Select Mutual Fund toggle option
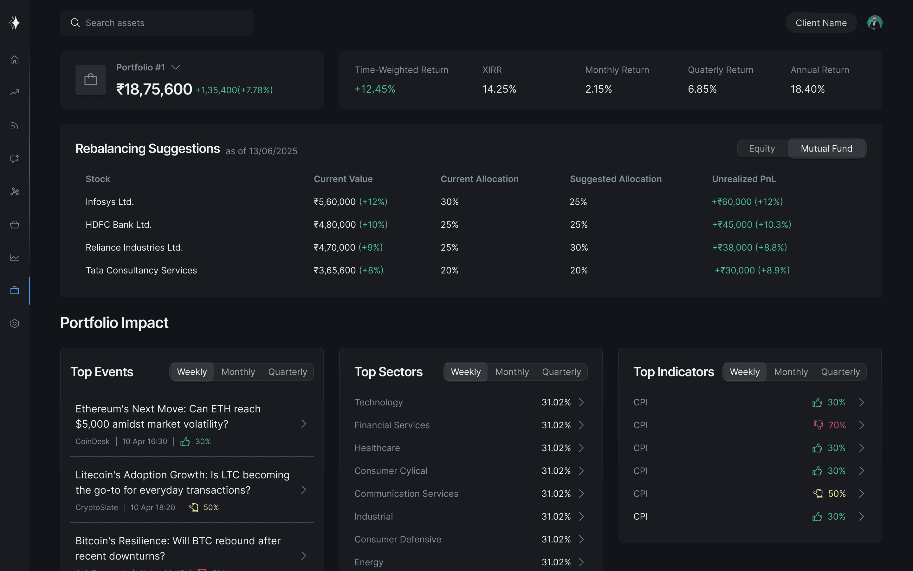Viewport: 913px width, 571px height. click(826, 148)
